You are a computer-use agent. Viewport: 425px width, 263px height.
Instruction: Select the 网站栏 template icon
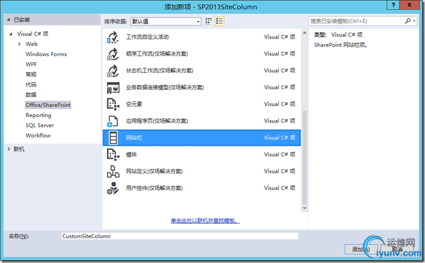coord(113,138)
